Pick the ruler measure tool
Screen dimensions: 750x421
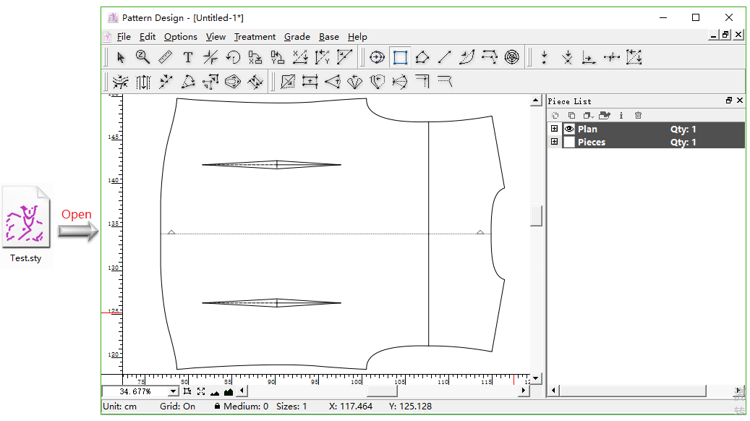[x=165, y=57]
